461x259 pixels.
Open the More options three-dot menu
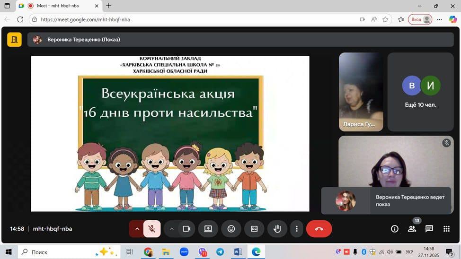[x=297, y=229]
